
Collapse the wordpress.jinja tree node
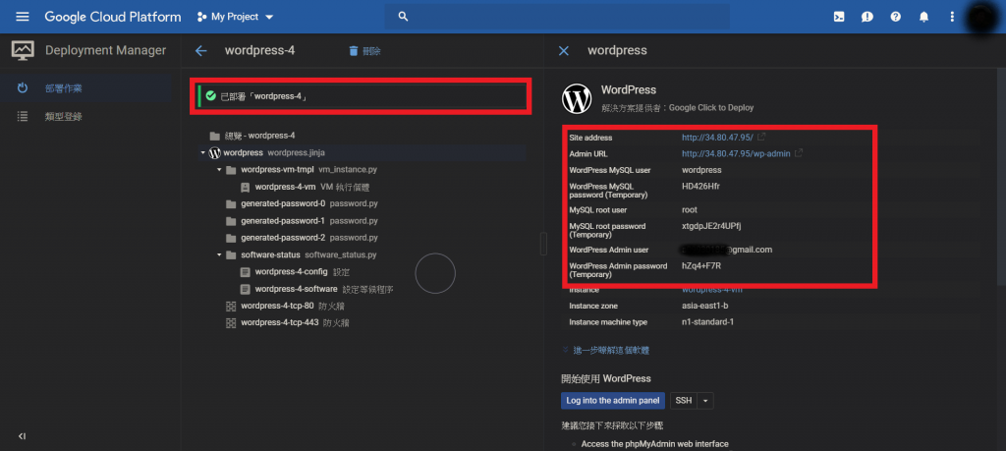[x=202, y=152]
